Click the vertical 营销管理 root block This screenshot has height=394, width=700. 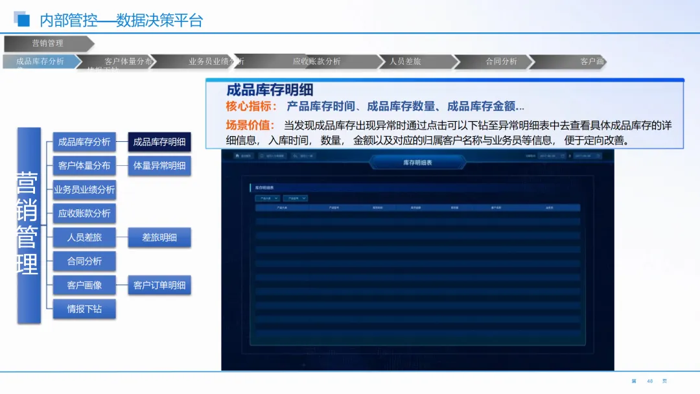pyautogui.click(x=29, y=226)
